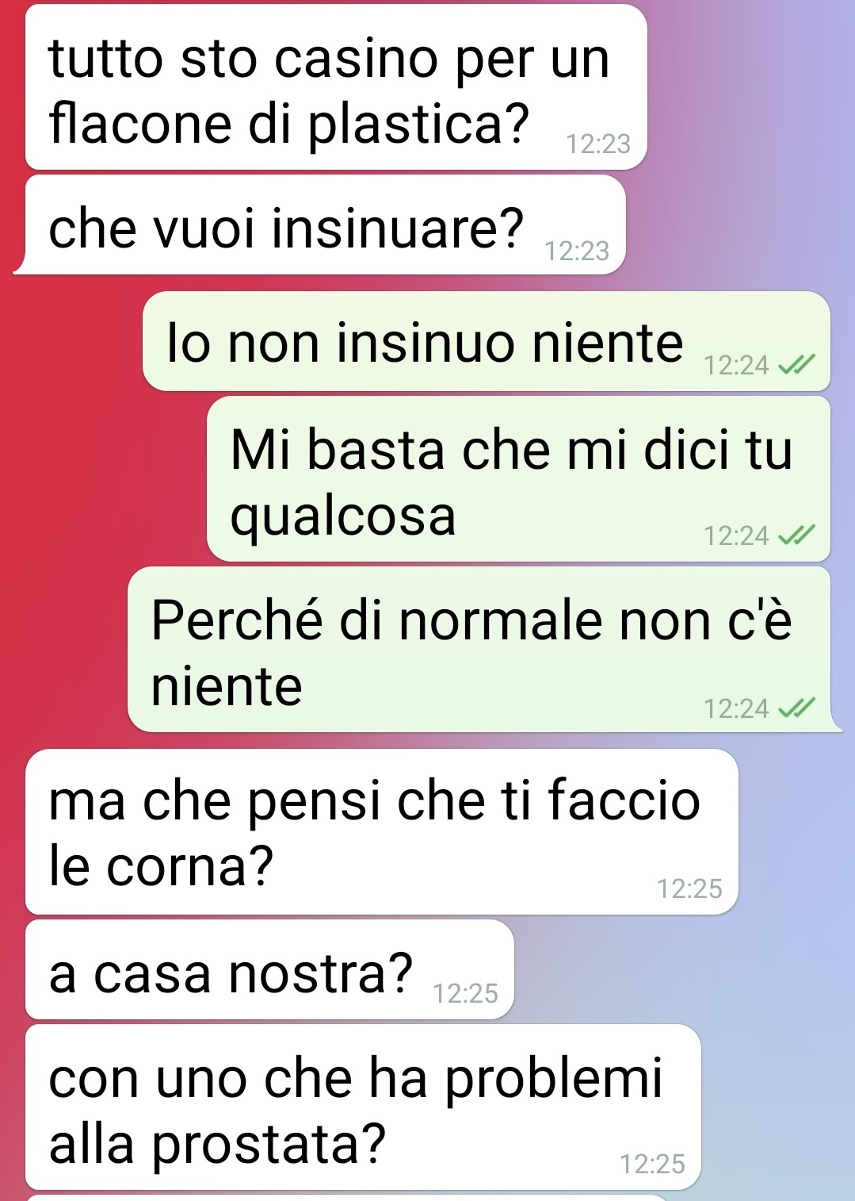Viewport: 855px width, 1201px height.
Task: Tap the read-receipt ticks on "Mi basta che mi dici tu qualcosa"
Action: [796, 536]
